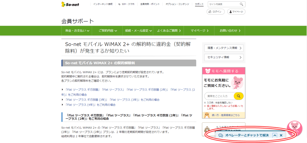Viewport: 307px width, 143px height.
Task: Click the So-net logo
Action: click(x=70, y=4)
